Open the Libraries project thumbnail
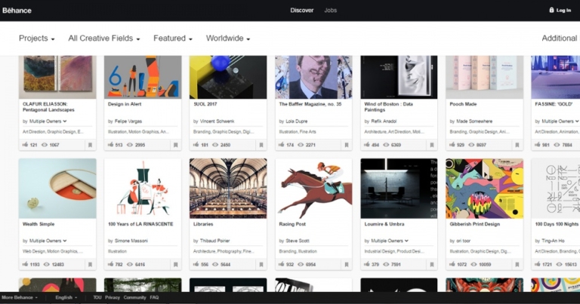 click(x=228, y=189)
